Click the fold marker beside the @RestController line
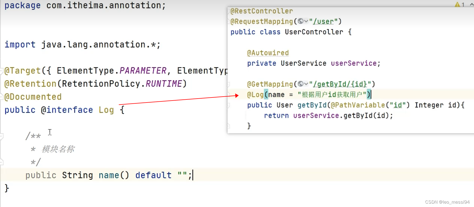The image size is (474, 207). click(228, 11)
